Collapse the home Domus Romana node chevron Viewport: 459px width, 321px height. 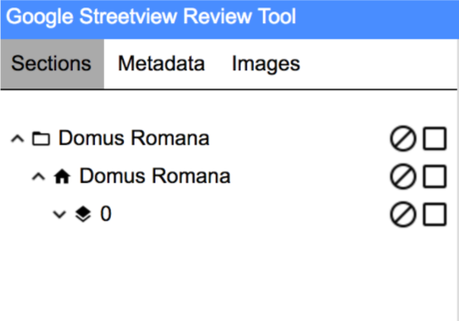[x=39, y=176]
